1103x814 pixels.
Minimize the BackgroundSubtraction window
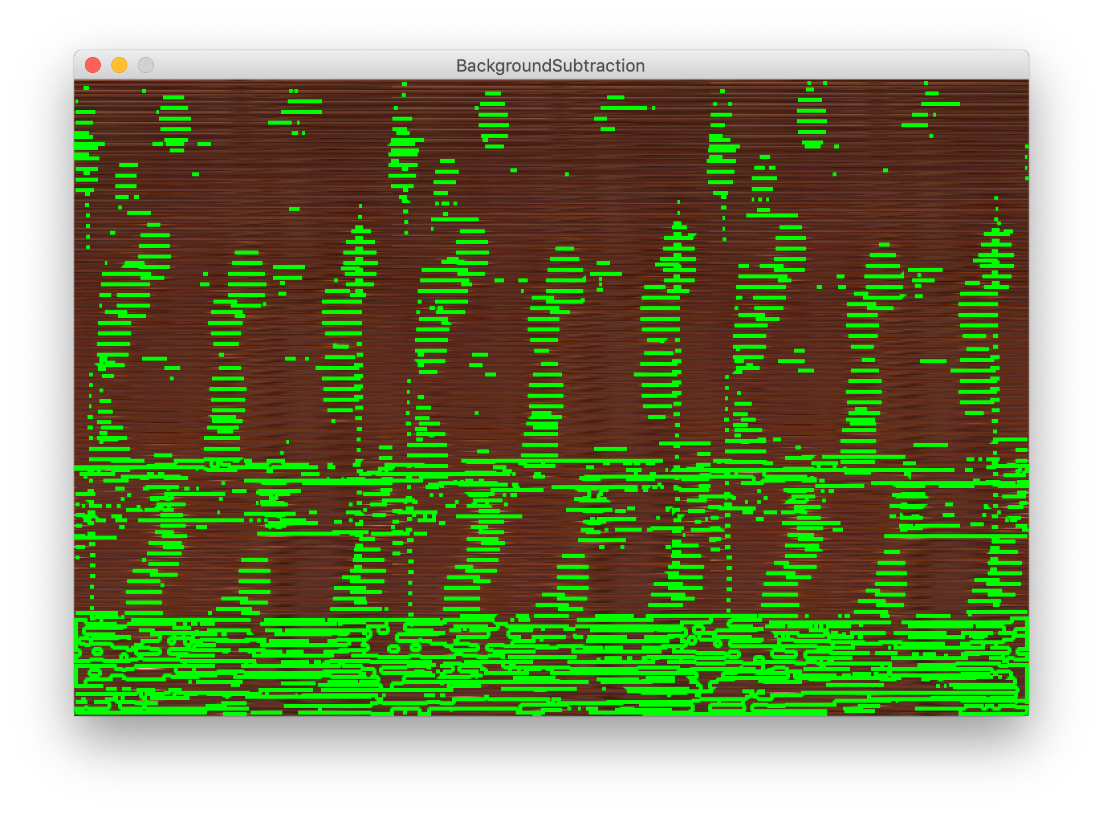(119, 65)
